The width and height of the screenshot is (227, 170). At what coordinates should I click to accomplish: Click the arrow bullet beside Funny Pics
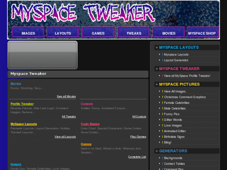(160, 114)
